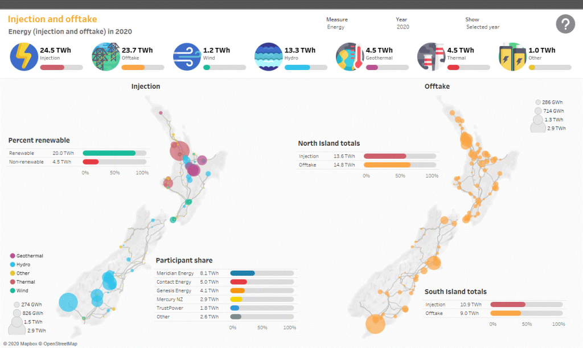Open the help question mark button
This screenshot has width=583, height=348.
point(565,24)
